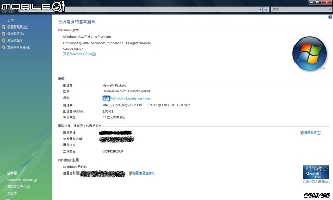
Task: Click the 'WORKGROUP' workgroup value
Action: pos(112,152)
